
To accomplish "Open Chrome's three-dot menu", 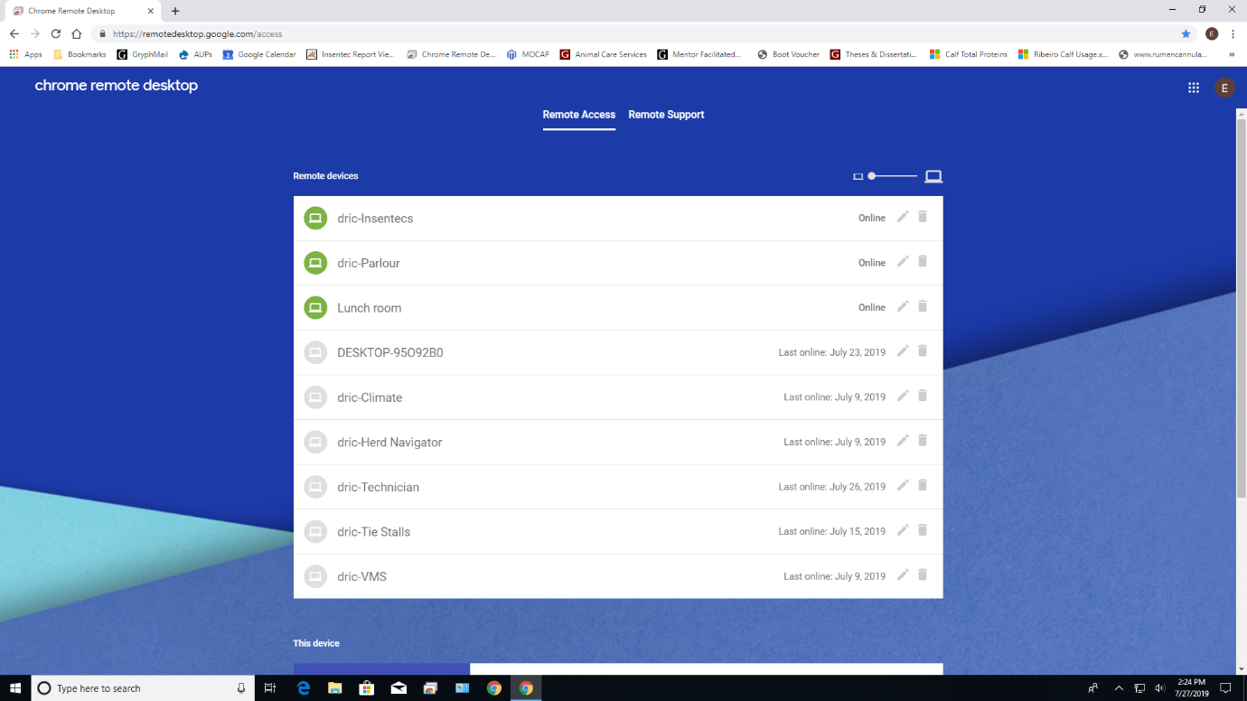I will pyautogui.click(x=1233, y=33).
